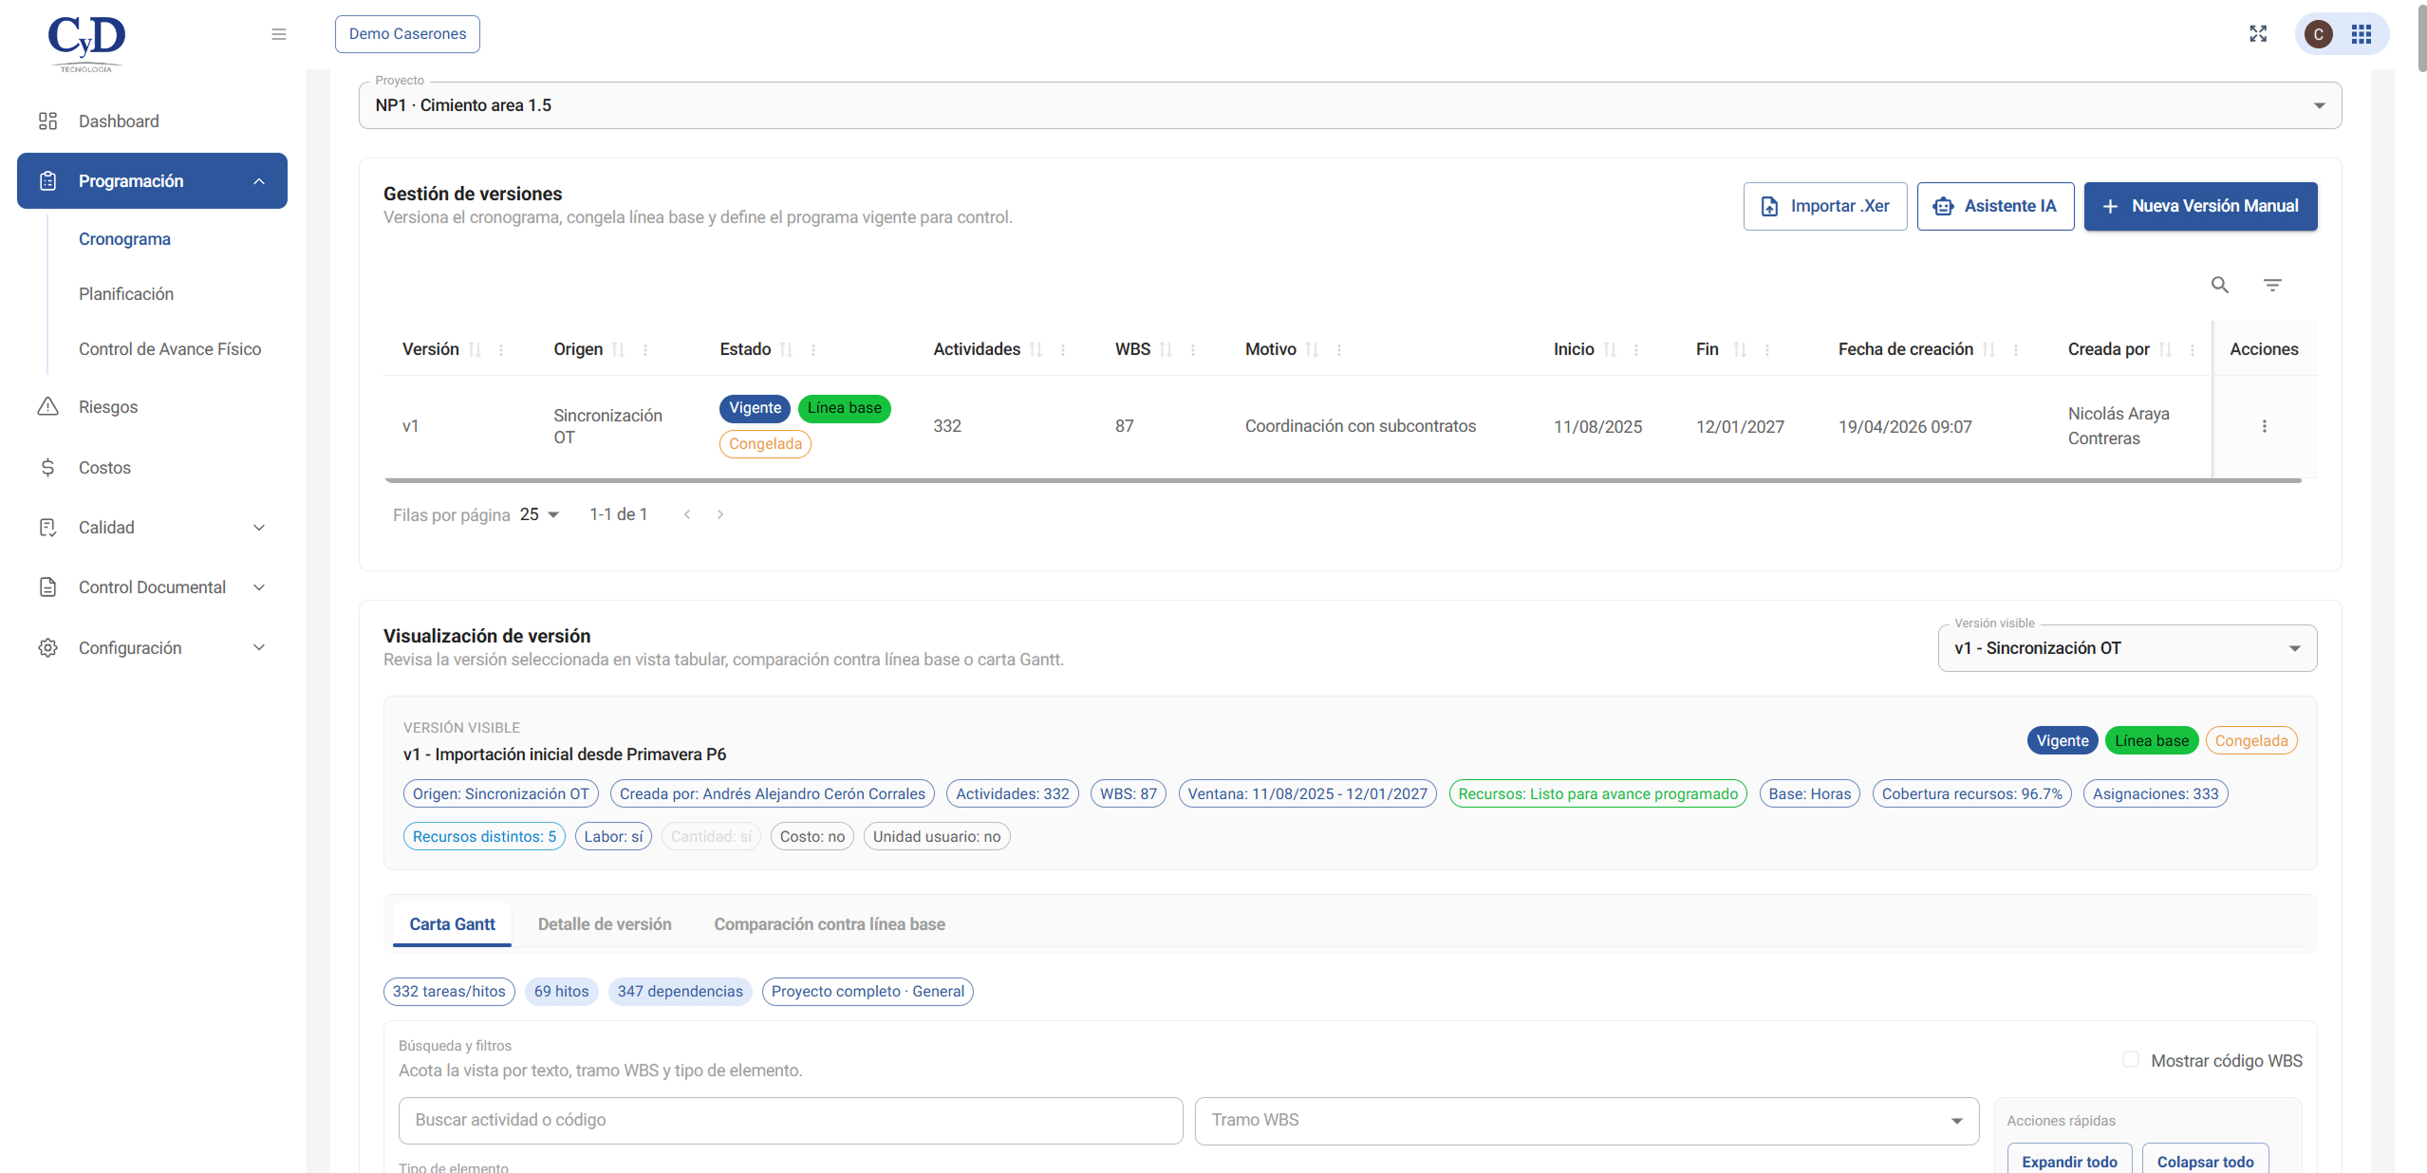
Task: Switch to Comparación contra línea base tab
Action: pyautogui.click(x=830, y=924)
